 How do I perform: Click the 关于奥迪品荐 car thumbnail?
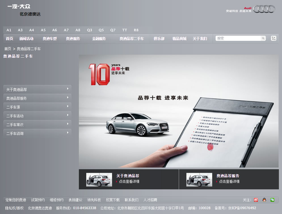point(99,180)
